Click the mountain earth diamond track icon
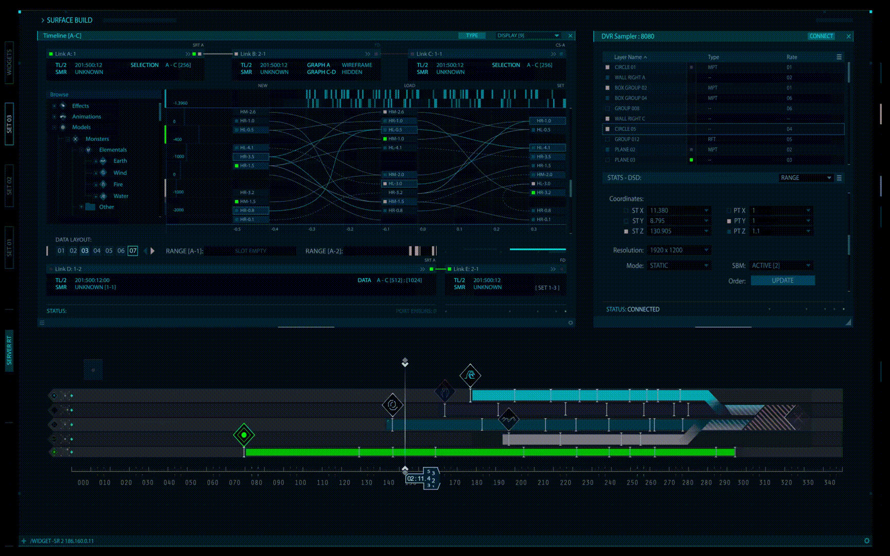Screen dimensions: 890x556 tap(508, 419)
